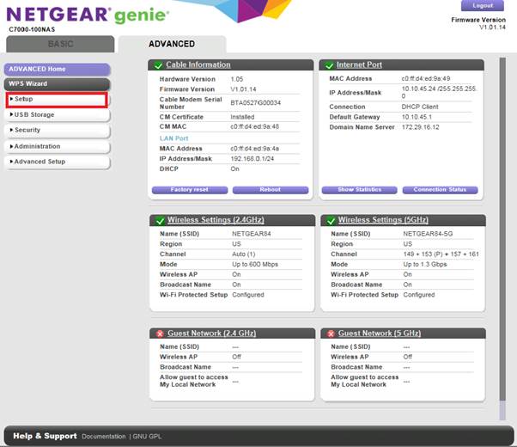Switch to the ADVANCED tab
Image resolution: width=517 pixels, height=447 pixels.
pos(172,44)
